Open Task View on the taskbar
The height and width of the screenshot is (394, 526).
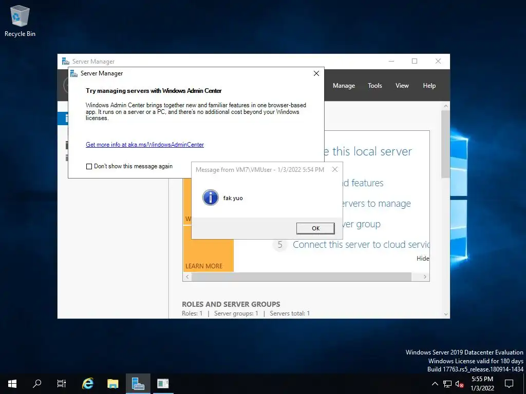[x=62, y=384]
